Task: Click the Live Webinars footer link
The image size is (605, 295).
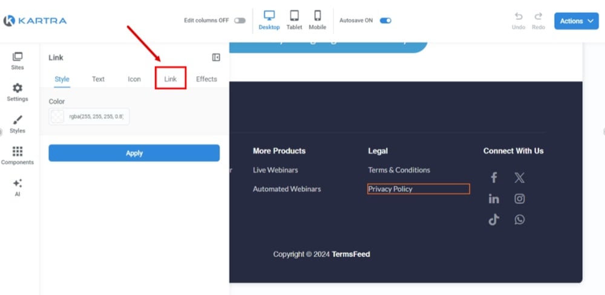Action: [x=275, y=170]
